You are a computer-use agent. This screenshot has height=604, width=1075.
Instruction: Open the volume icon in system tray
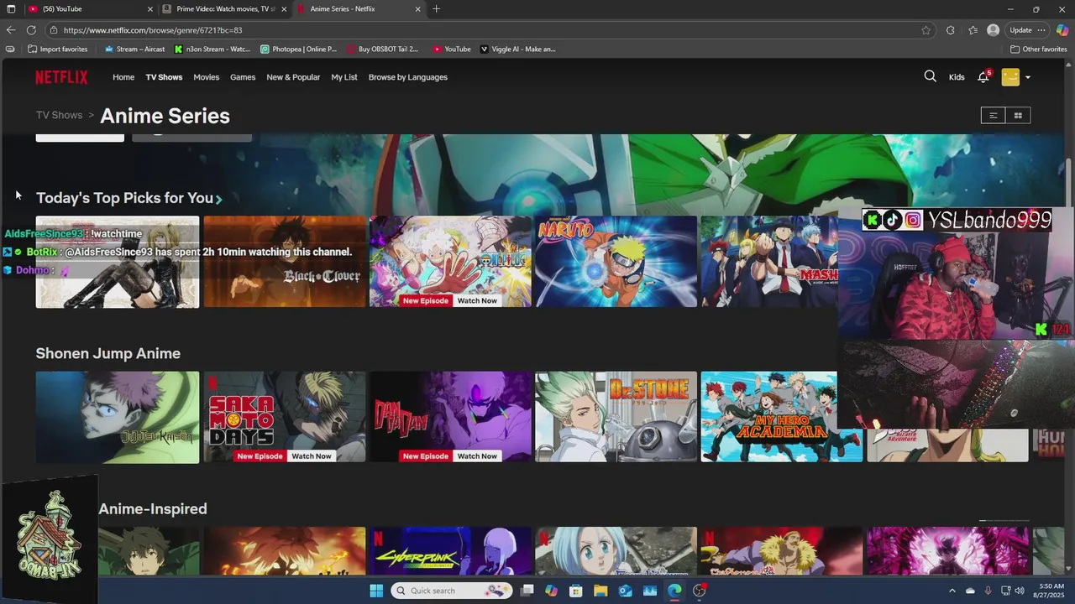click(1020, 591)
